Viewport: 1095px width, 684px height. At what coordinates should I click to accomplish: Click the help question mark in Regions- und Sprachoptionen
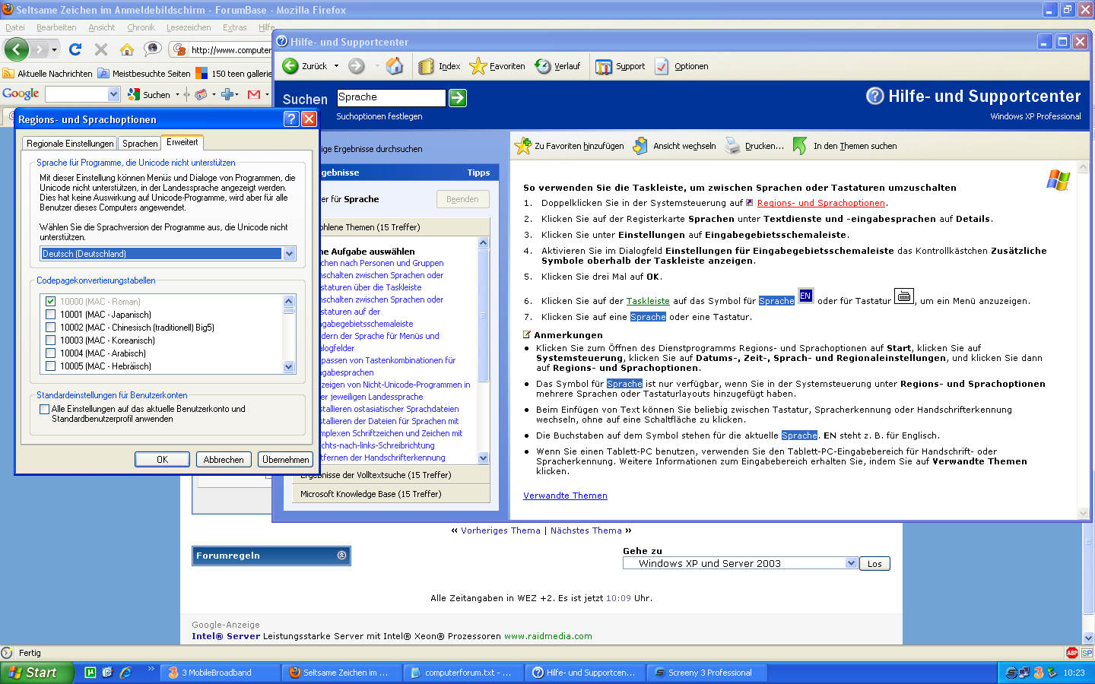tap(291, 119)
